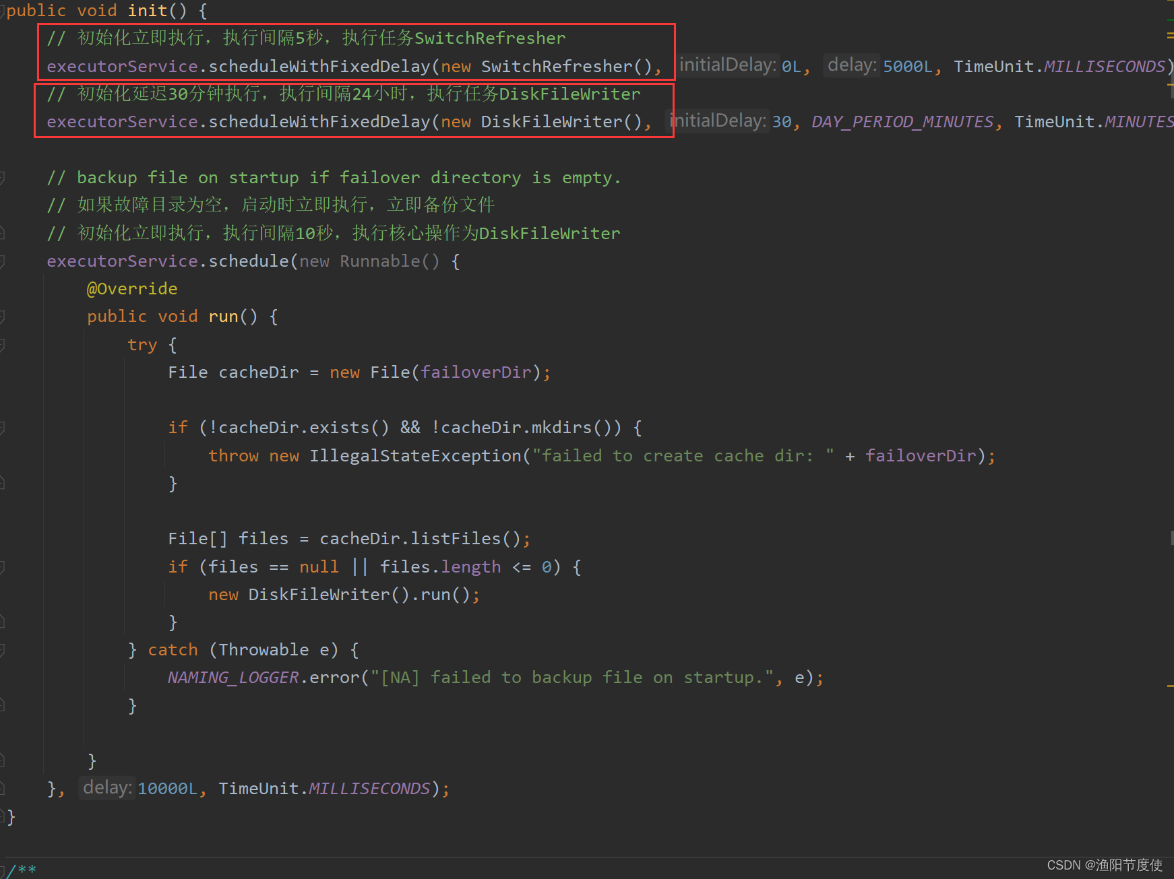Collapse the catch (Throwable e) fold marker
This screenshot has height=879, width=1174.
tap(2, 650)
